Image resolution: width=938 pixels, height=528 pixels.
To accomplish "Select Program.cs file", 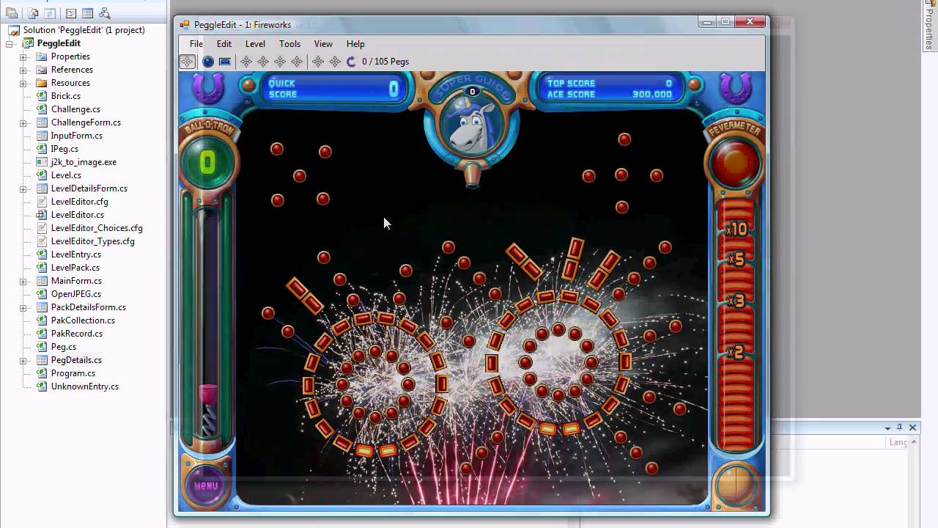I will click(x=73, y=373).
